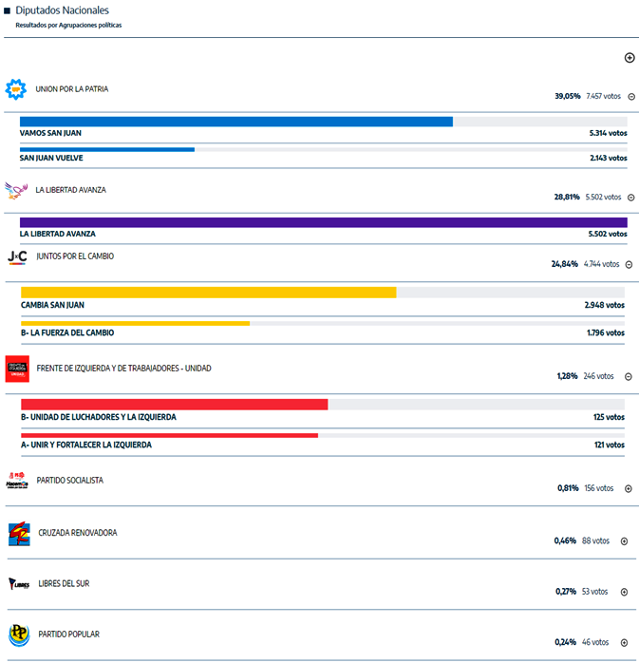Image resolution: width=639 pixels, height=663 pixels.
Task: Click the Partido Popular logo
Action: pyautogui.click(x=18, y=635)
